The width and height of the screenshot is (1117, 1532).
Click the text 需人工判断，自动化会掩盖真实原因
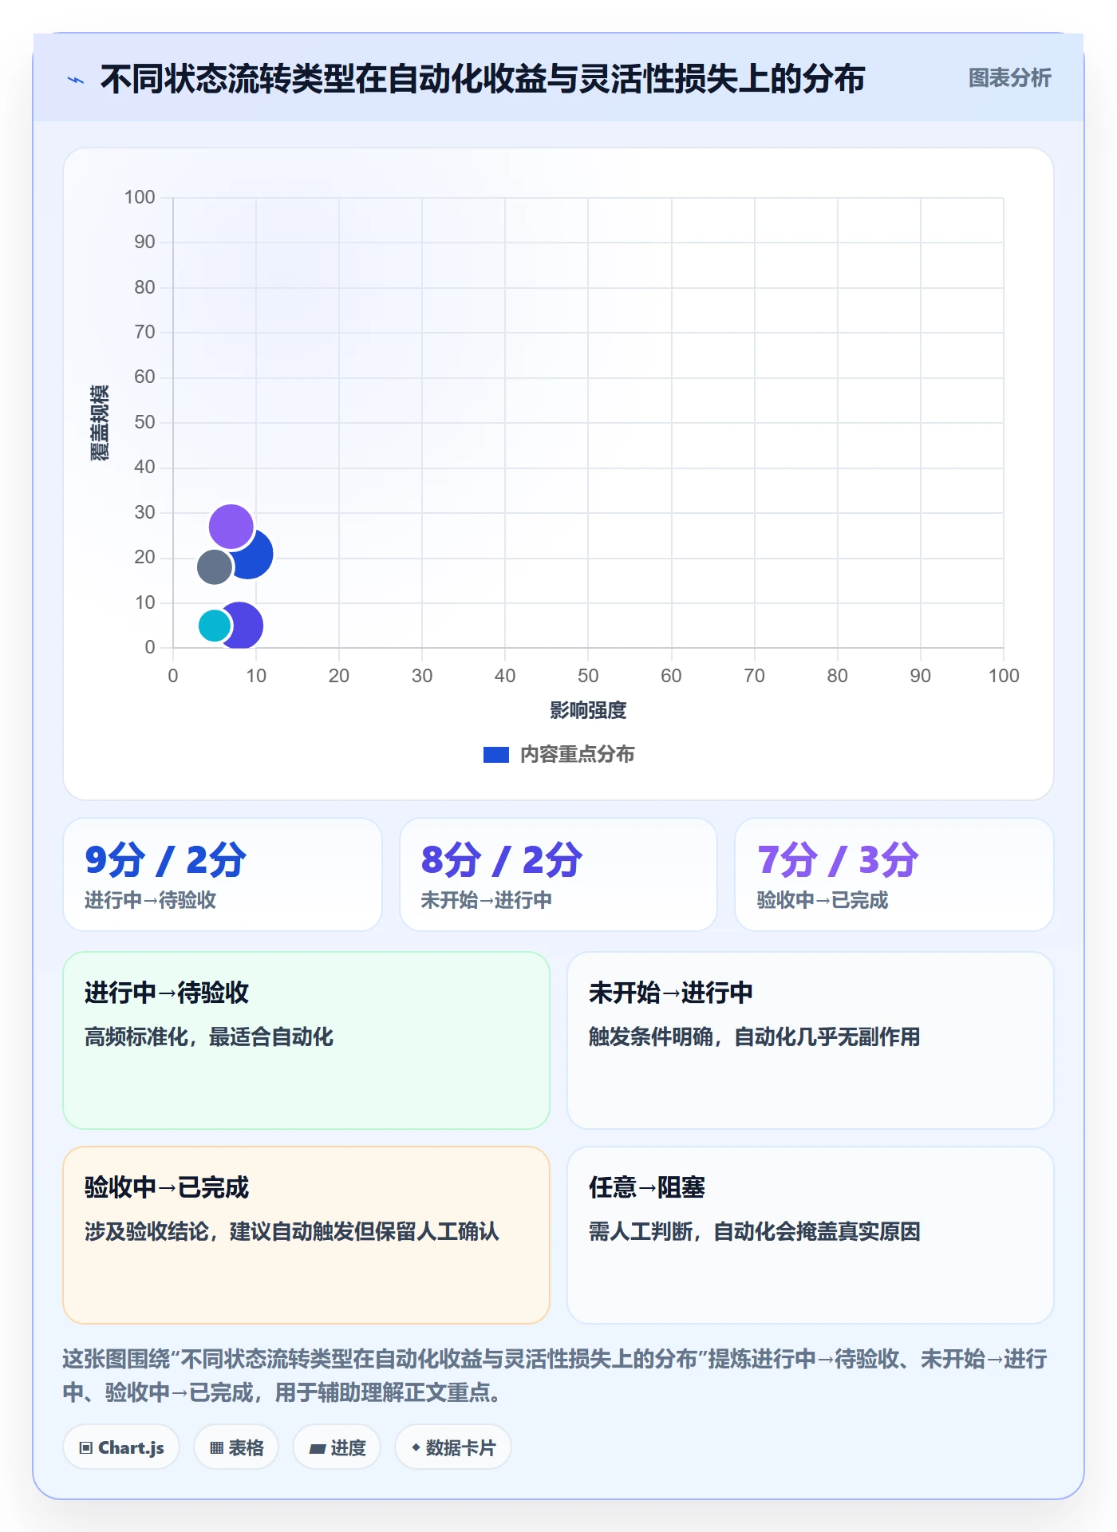(x=754, y=1232)
